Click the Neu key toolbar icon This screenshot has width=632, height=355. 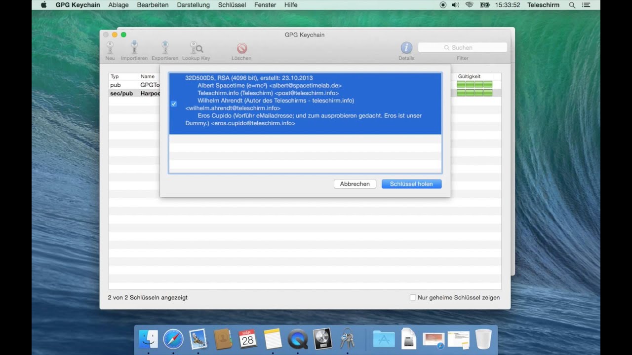click(x=110, y=48)
